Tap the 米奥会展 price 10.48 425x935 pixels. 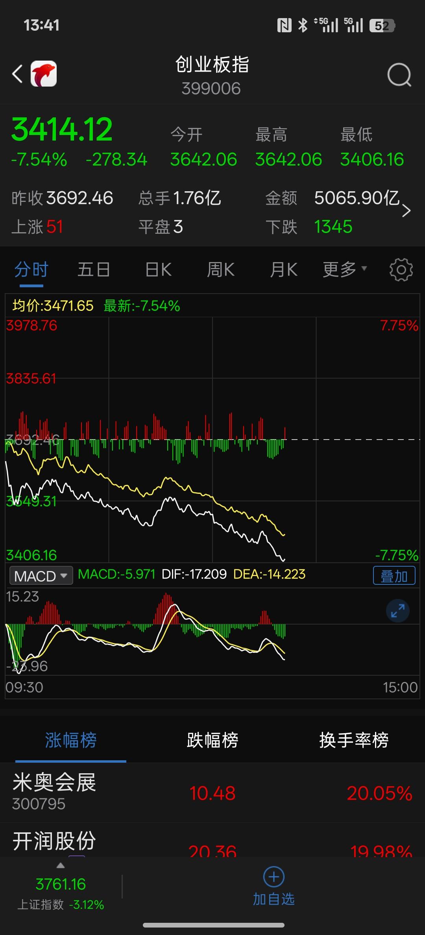213,793
